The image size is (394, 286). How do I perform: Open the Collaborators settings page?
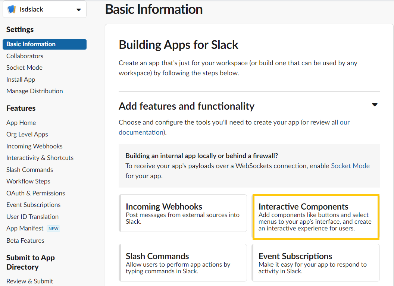[25, 56]
